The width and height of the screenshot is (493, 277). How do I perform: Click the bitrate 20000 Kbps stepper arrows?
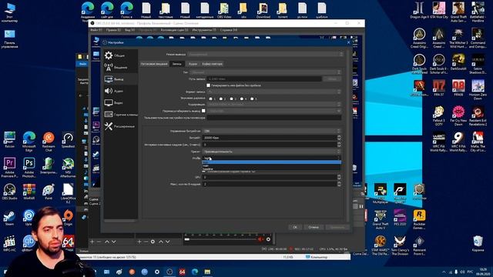pyautogui.click(x=339, y=138)
